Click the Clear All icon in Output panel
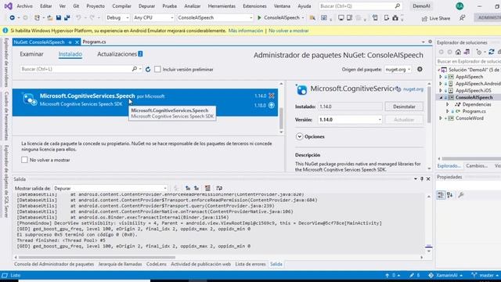 (207, 188)
